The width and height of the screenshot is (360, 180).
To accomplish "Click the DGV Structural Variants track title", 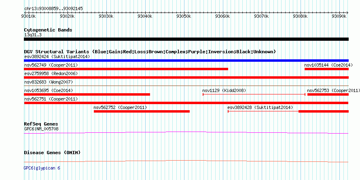I will [150, 52].
